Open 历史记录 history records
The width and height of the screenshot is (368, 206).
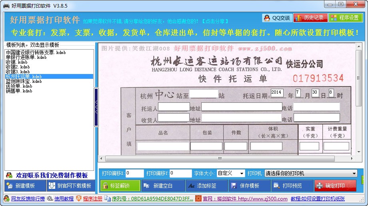[x=310, y=18]
